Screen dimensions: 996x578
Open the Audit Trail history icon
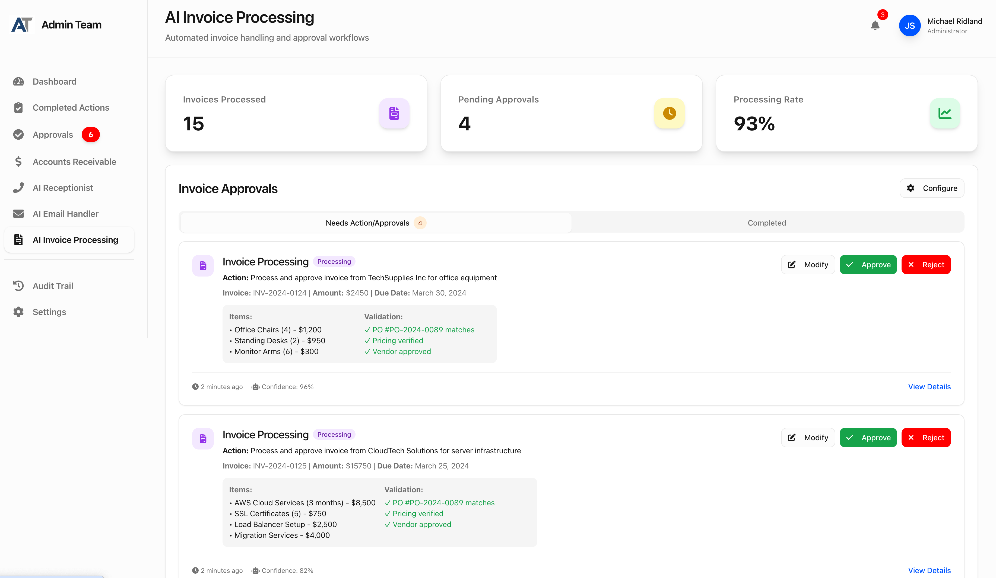(x=18, y=285)
